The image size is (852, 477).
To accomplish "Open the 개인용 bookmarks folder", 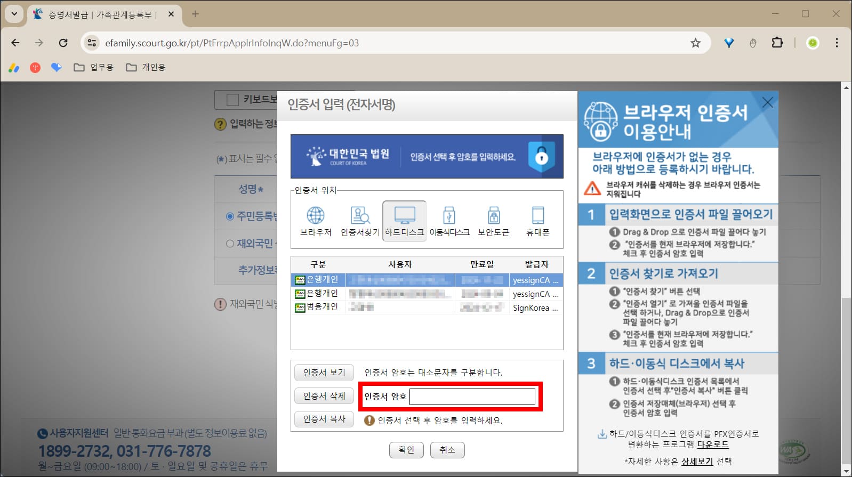I will coord(146,67).
